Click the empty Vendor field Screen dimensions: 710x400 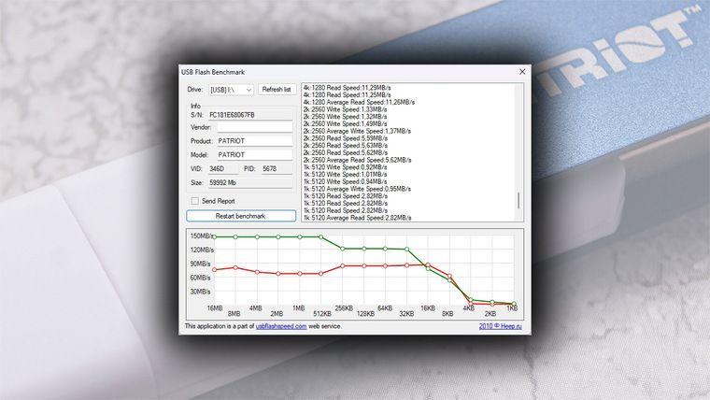tap(254, 127)
